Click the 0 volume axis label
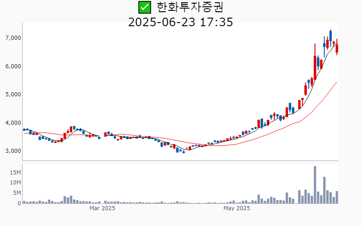 pos(19,203)
